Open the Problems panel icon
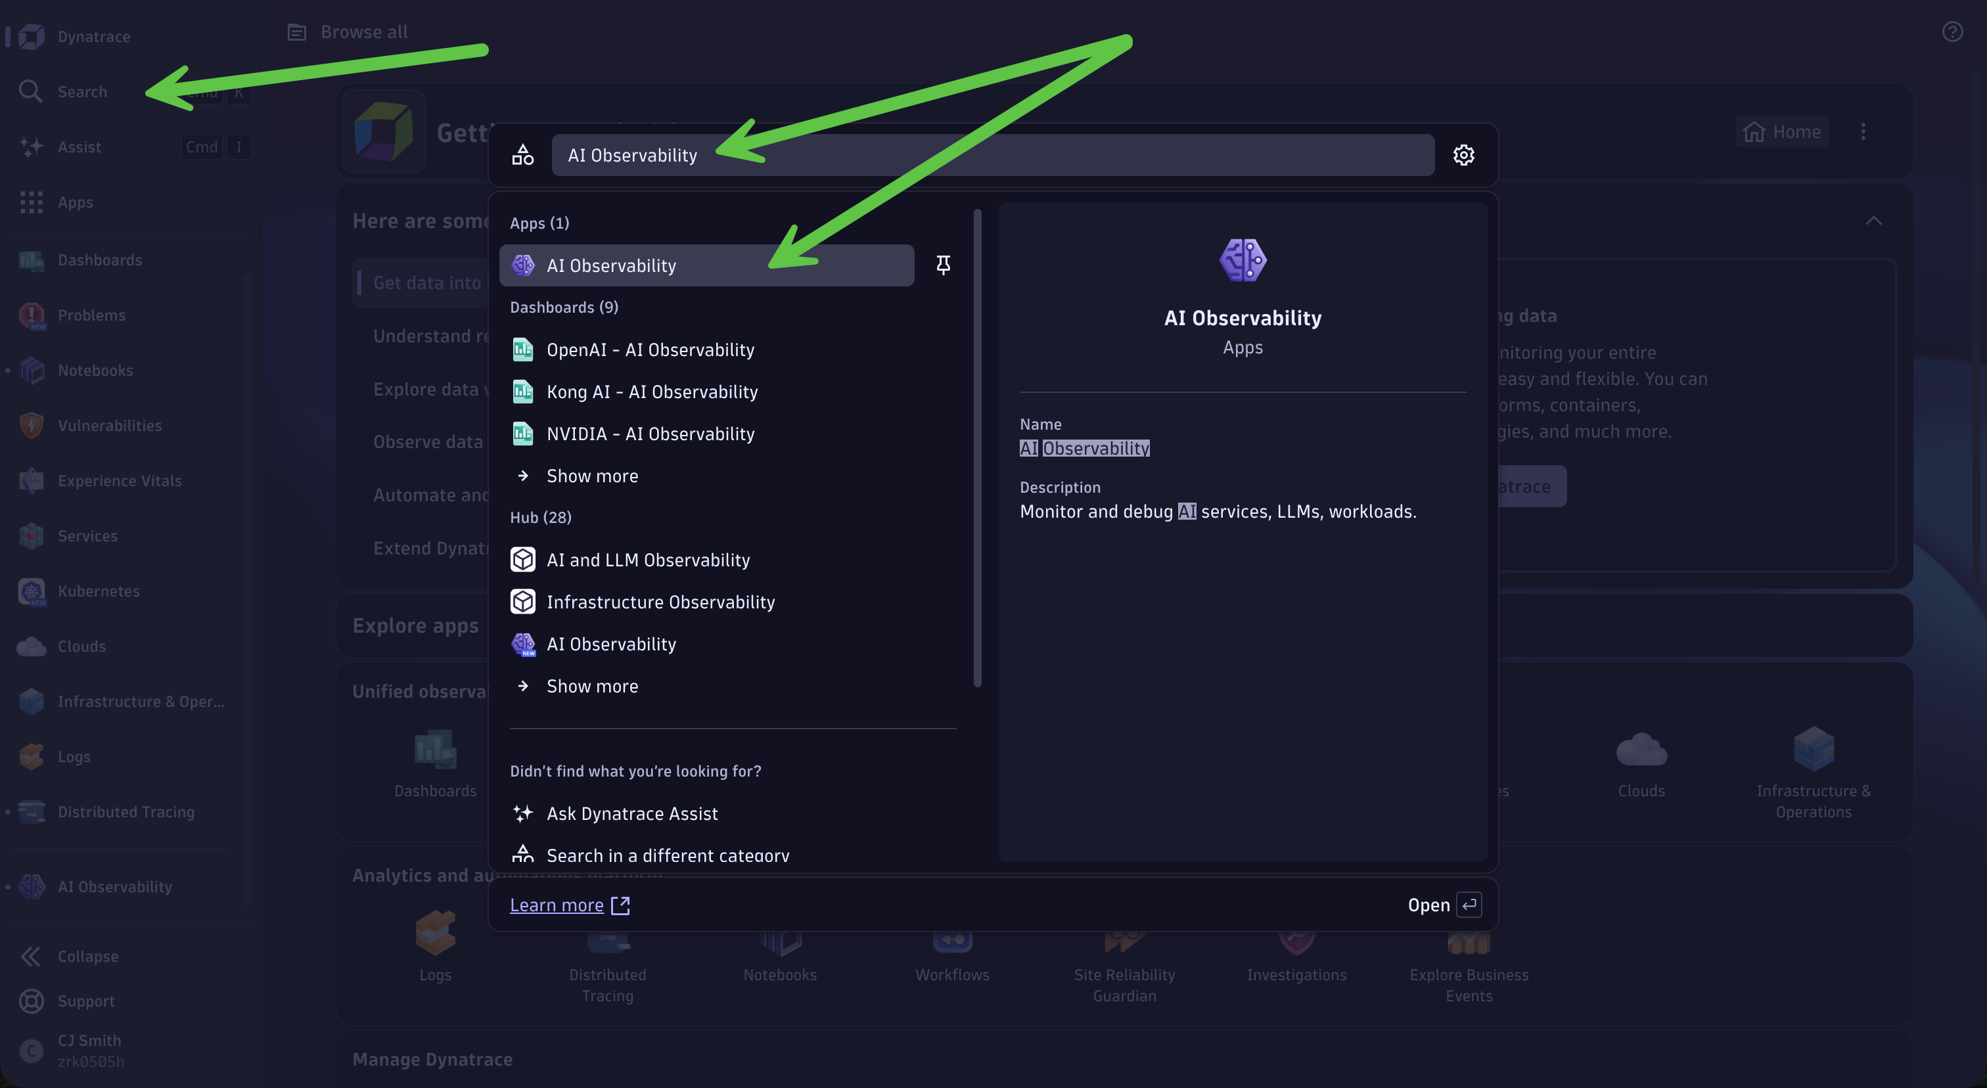Screen dimensions: 1987x1088 [31, 315]
